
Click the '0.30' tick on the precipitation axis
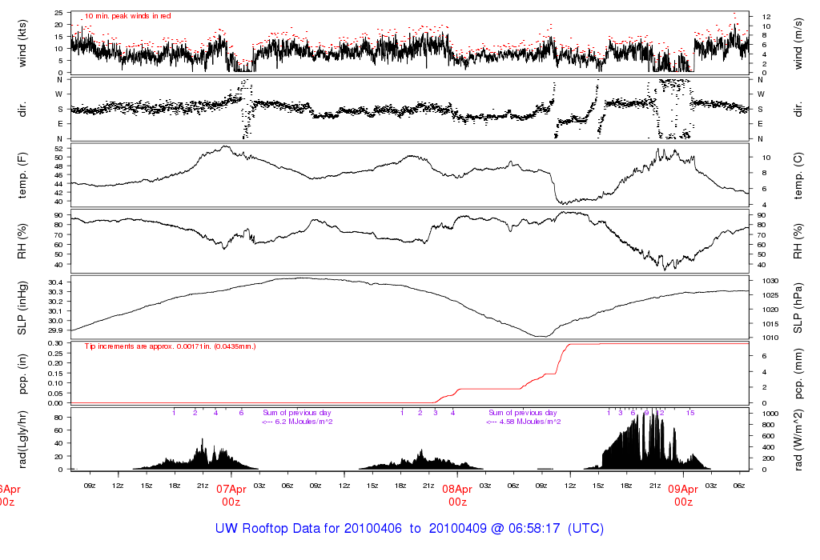[x=56, y=343]
